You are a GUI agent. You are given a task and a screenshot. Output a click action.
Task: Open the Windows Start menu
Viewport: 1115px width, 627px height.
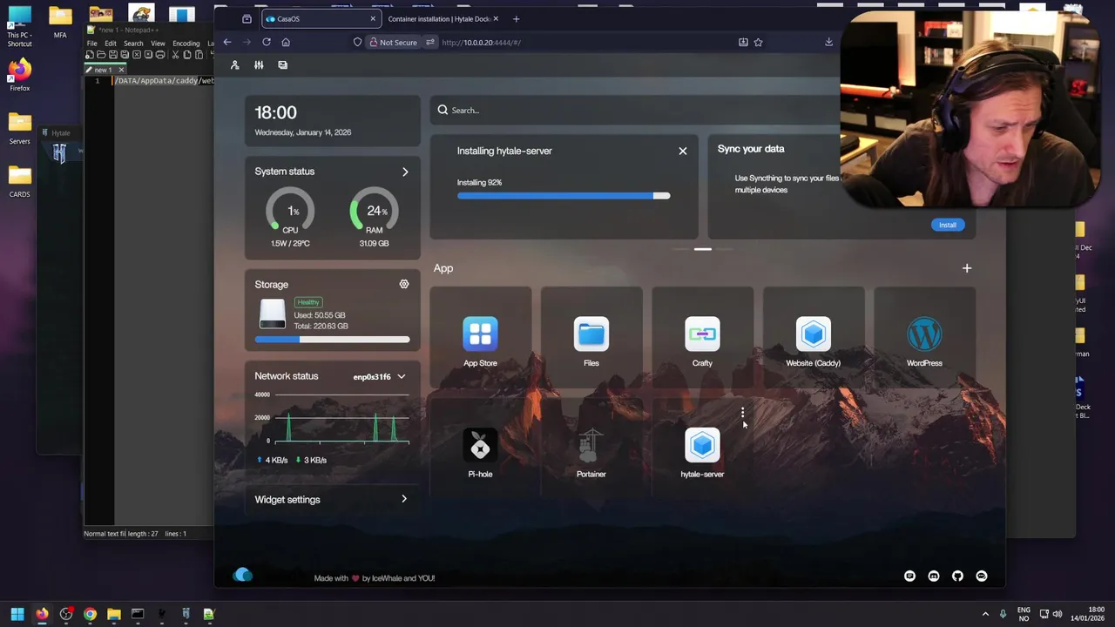17,614
